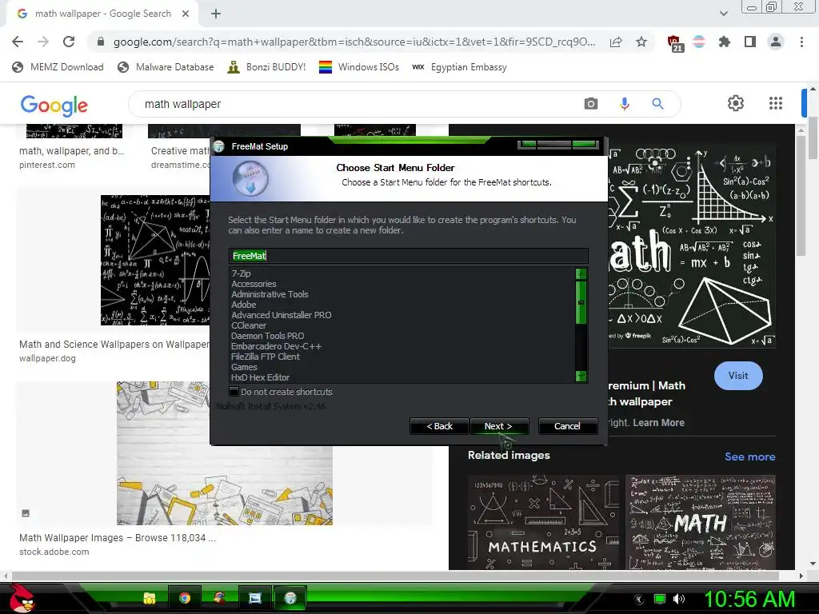
Task: Click the folder list scroll down arrow
Action: tap(581, 376)
